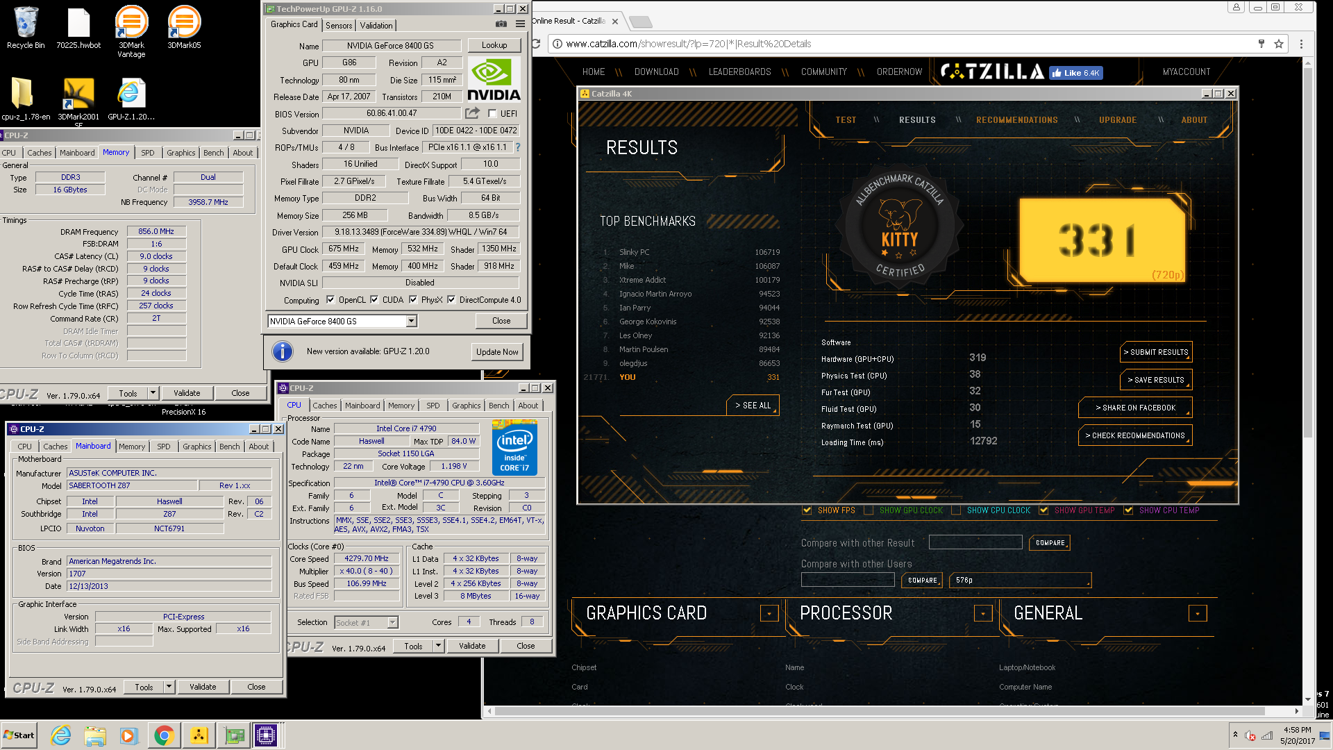Open the Tools dropdown arrow in the CPU tab CPU-Z window

[438, 646]
